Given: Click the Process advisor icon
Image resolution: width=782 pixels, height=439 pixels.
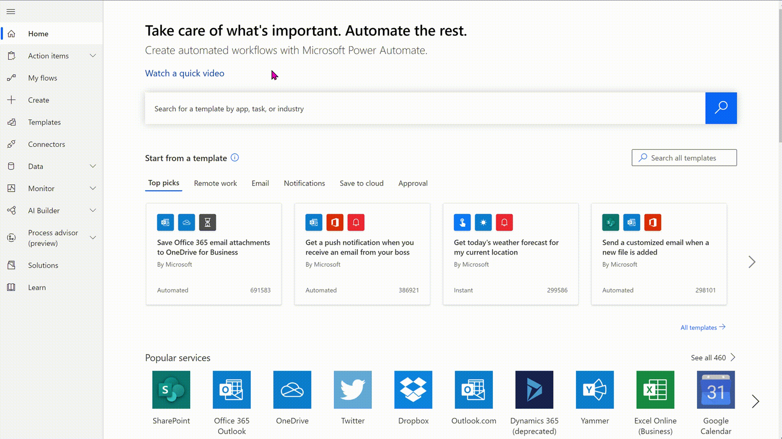Looking at the screenshot, I should click(11, 238).
